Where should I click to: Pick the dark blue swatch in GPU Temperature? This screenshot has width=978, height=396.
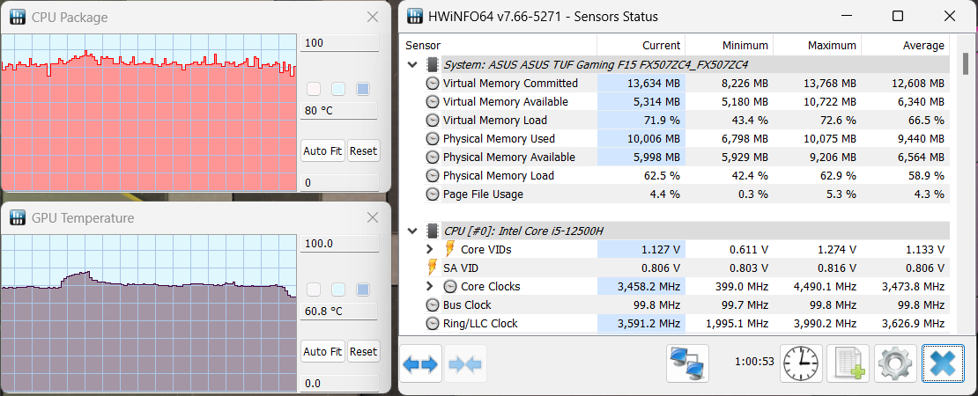coord(362,290)
